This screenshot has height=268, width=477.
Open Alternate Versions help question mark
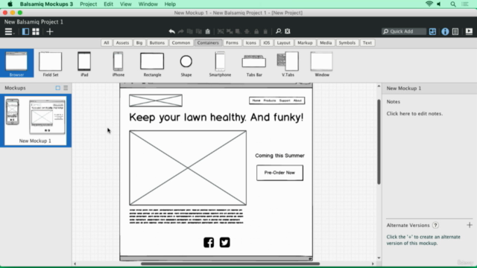pos(435,225)
